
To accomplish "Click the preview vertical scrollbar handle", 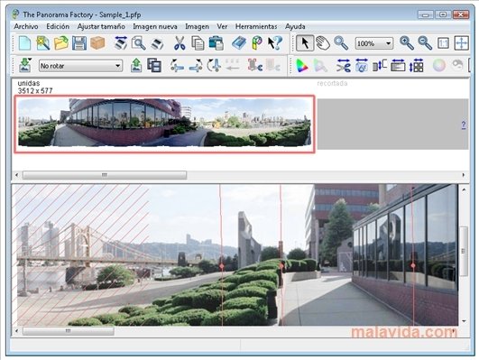I will [x=464, y=251].
